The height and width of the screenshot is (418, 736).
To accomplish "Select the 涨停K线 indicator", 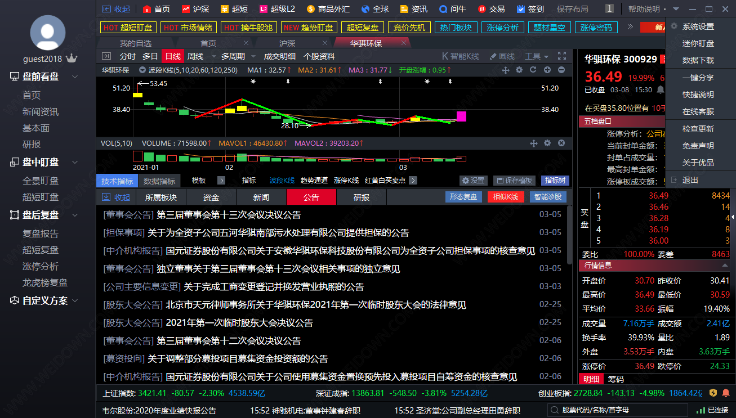I will [346, 181].
